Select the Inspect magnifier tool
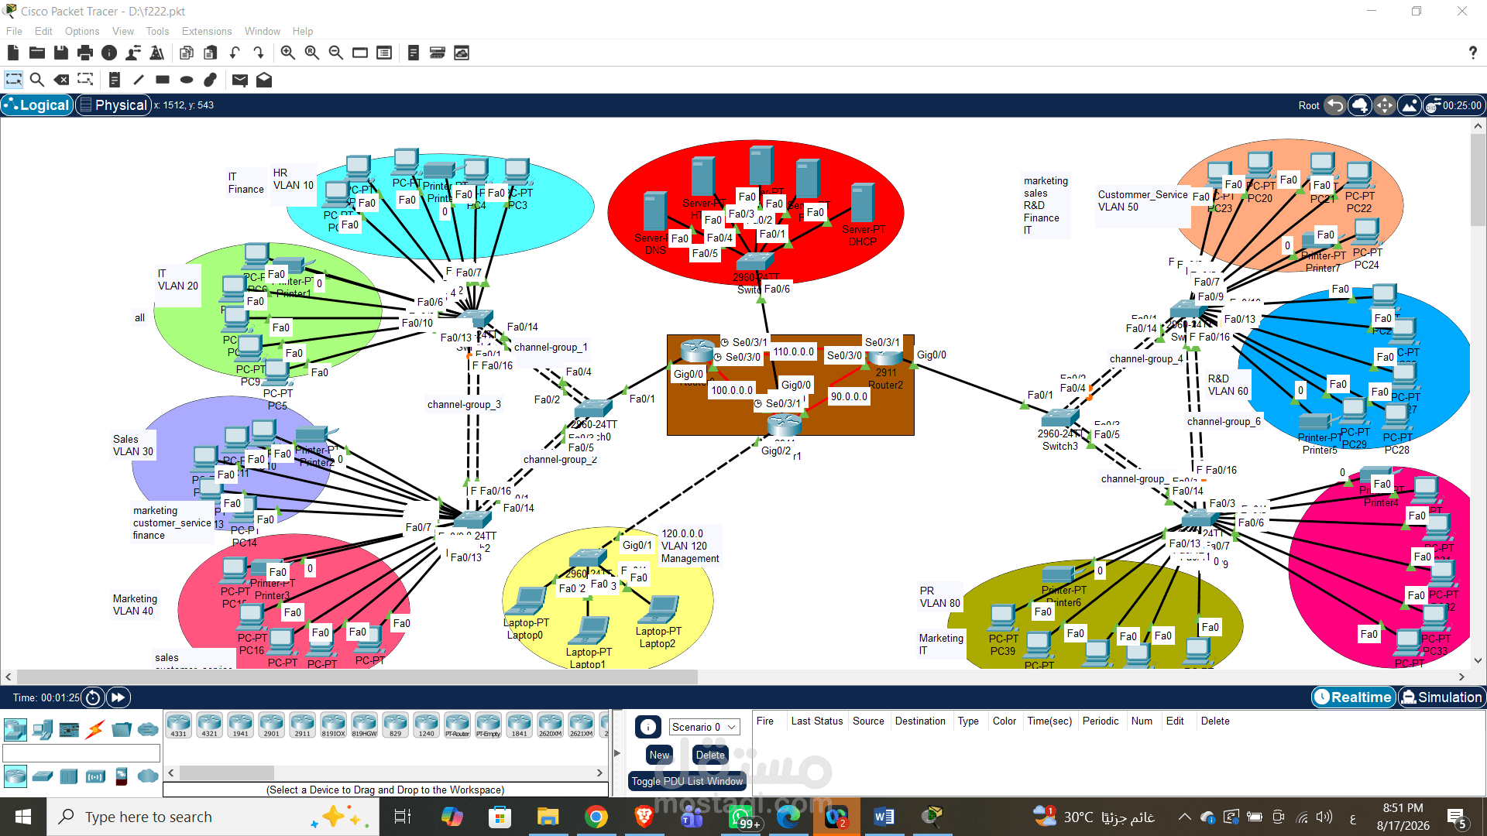This screenshot has height=836, width=1487. [36, 80]
